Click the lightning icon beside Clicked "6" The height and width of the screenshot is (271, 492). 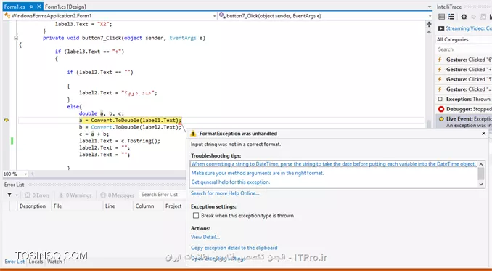[x=440, y=60]
